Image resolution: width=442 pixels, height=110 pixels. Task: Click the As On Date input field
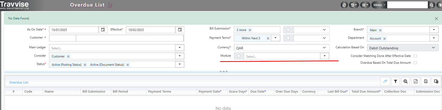74,30
